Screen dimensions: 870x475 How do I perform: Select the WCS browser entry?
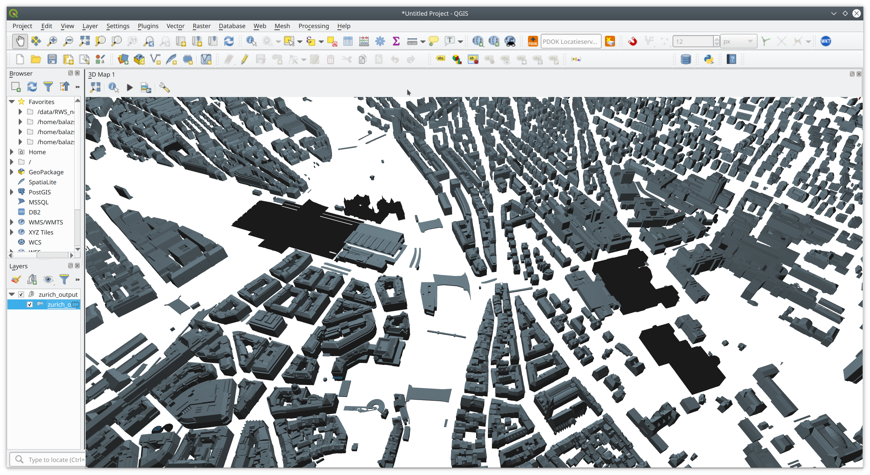tap(35, 242)
